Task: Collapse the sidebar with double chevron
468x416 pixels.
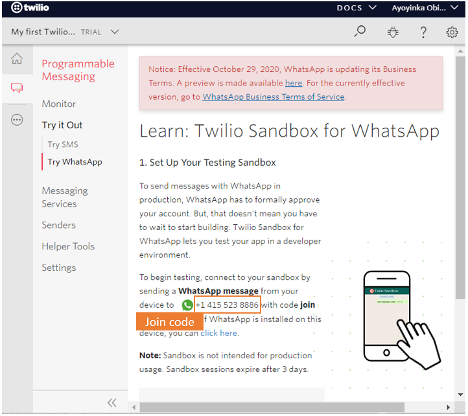Action: click(112, 403)
